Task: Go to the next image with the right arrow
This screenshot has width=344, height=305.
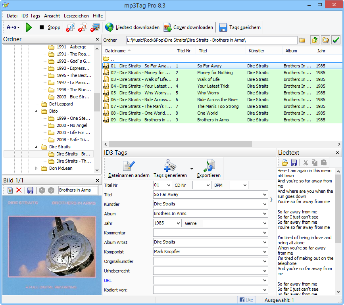Action: pyautogui.click(x=51, y=190)
